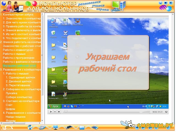Pause the lesson video
Image resolution: width=176 pixels, height=132 pixels.
tap(55, 112)
